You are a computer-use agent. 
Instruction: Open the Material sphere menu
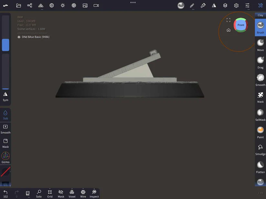point(52,5)
